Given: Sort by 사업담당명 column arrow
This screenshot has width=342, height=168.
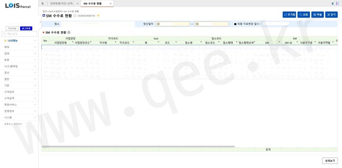Looking at the screenshot, I should click(72, 42).
